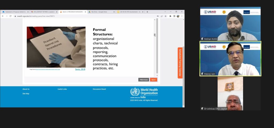The width and height of the screenshot is (274, 128).
Task: Expand the Scheduled Training Calendar side tab
Action: pyautogui.click(x=180, y=63)
